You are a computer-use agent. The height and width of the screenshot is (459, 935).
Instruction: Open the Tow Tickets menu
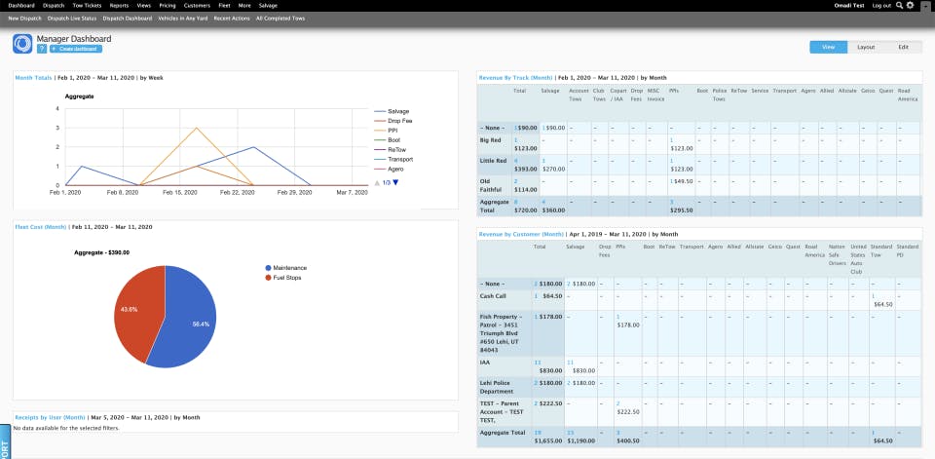87,6
